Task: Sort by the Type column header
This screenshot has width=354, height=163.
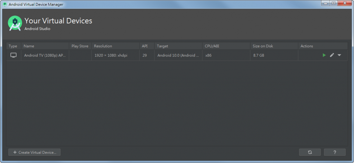Action: click(x=13, y=46)
